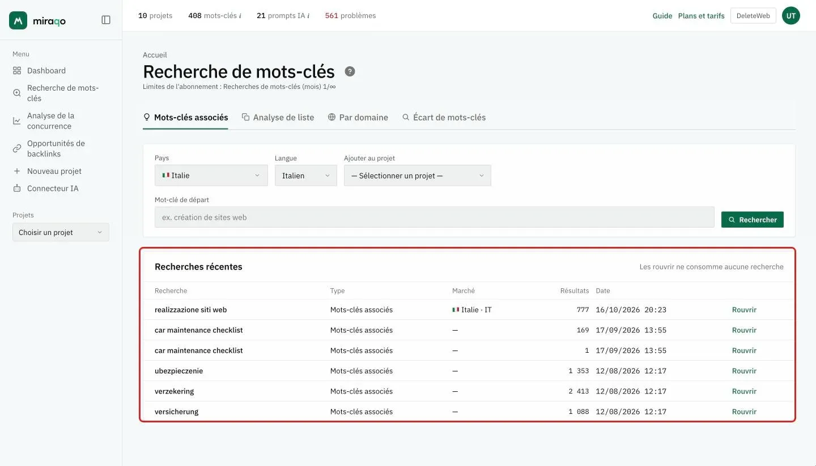Click the Connecteur IA robot icon
The width and height of the screenshot is (816, 466).
[x=17, y=189]
